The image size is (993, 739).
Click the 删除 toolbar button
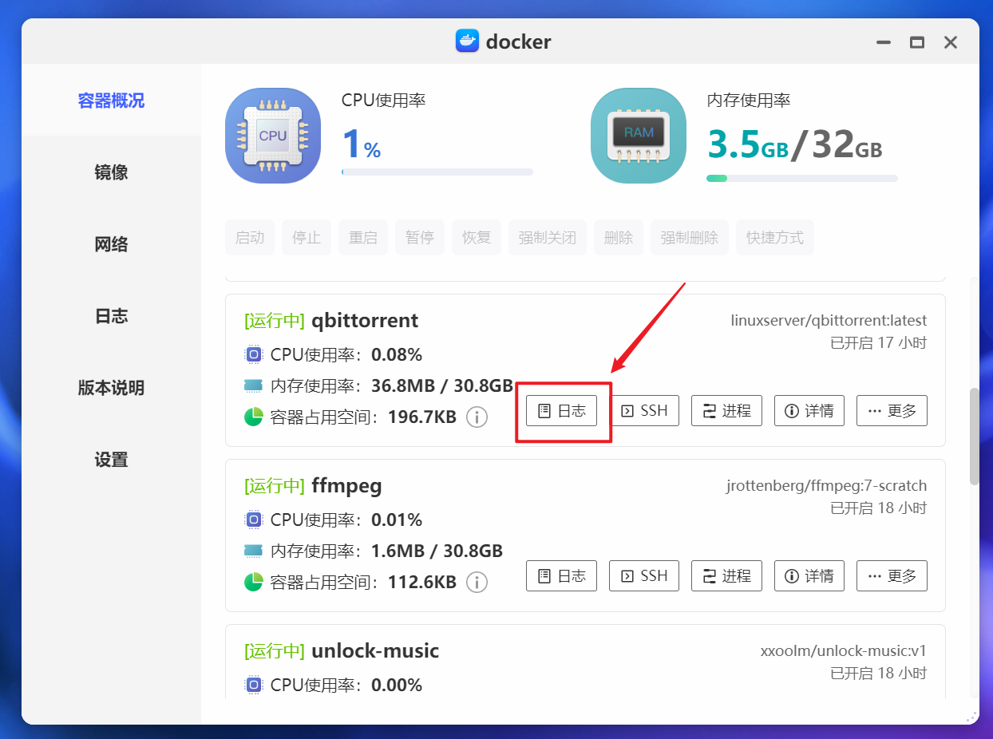(619, 238)
